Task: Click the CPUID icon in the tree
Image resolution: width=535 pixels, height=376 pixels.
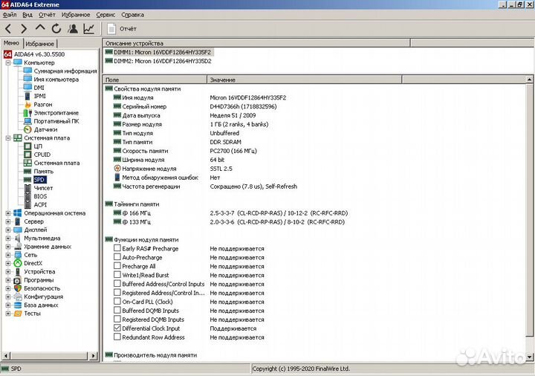Action: (27, 155)
